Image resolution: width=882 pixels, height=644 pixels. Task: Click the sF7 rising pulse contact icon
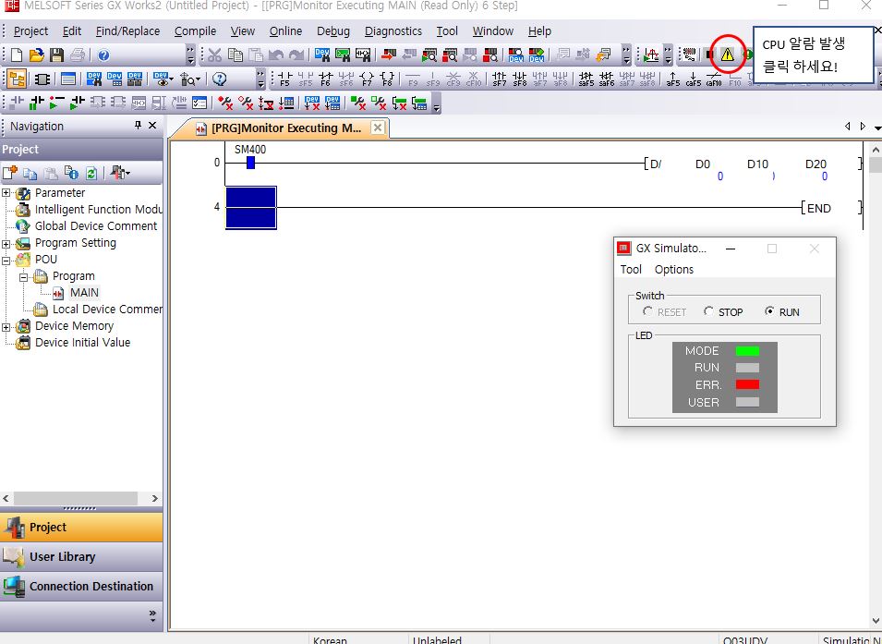[499, 79]
